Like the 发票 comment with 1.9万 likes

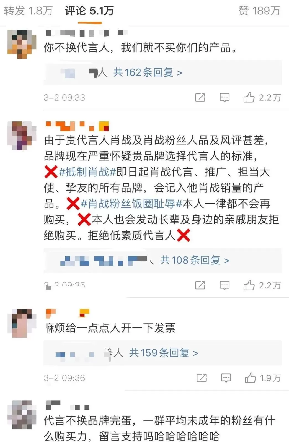click(x=263, y=378)
